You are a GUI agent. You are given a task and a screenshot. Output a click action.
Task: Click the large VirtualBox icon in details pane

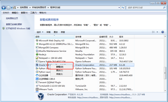coord(41,96)
